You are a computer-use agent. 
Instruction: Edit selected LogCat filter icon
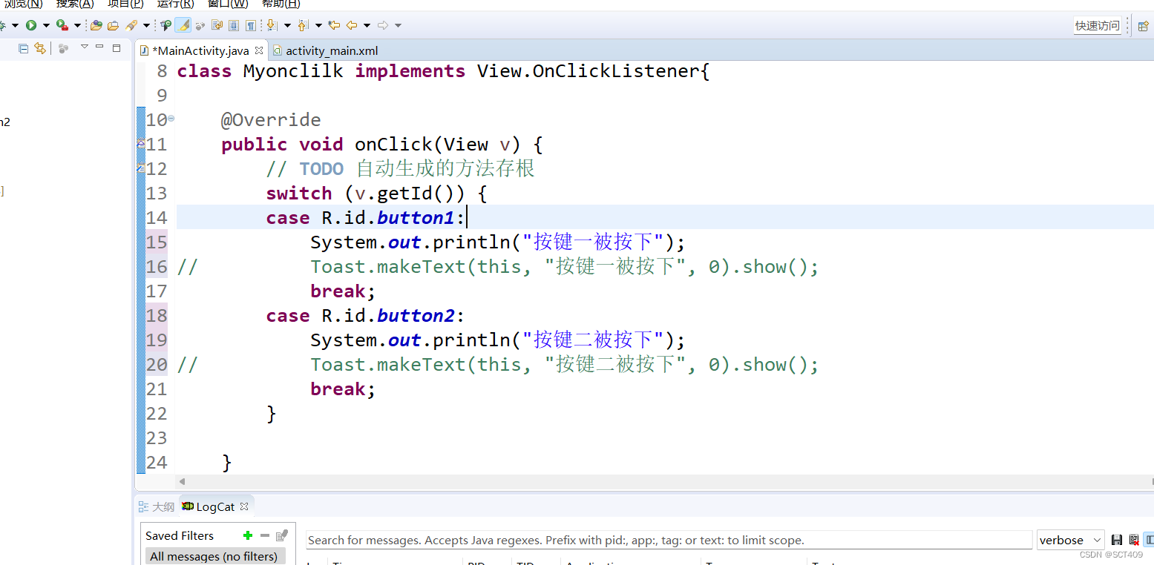tap(281, 535)
